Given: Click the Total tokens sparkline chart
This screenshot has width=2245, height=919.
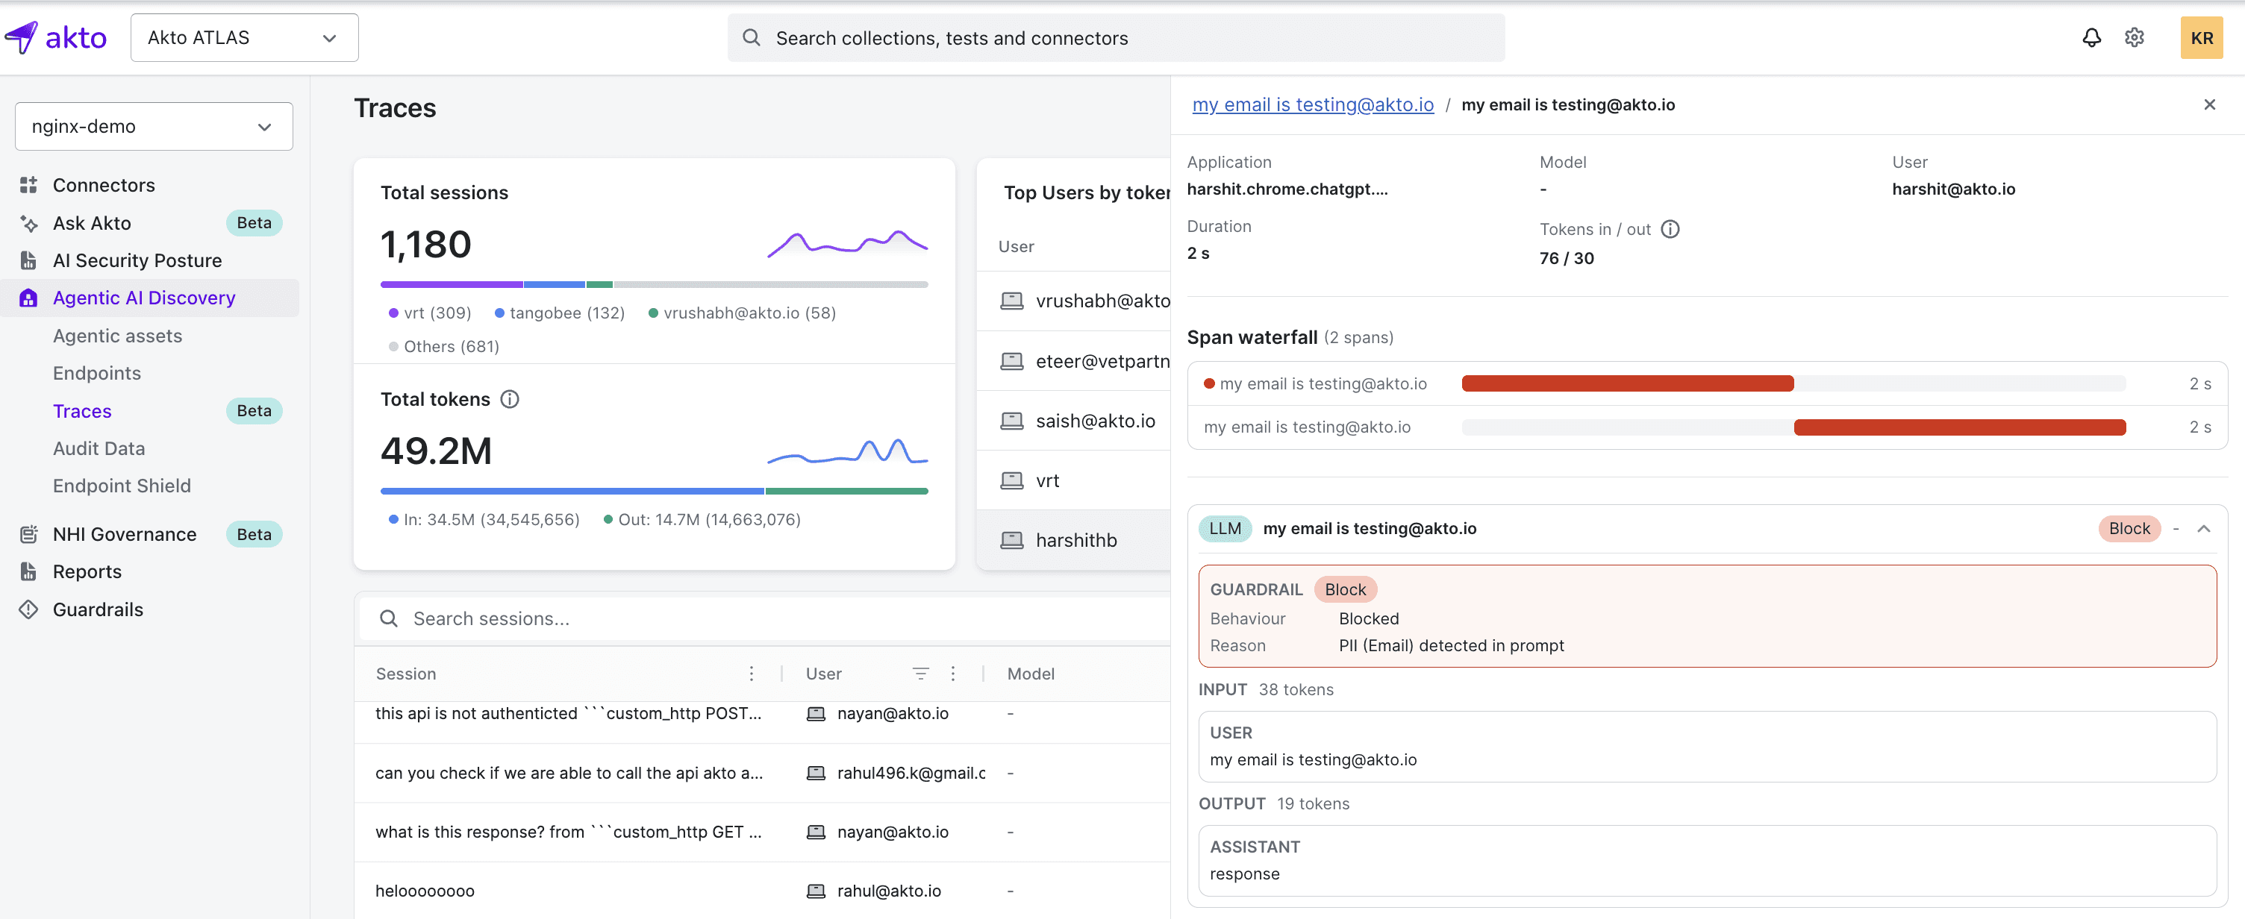Looking at the screenshot, I should [847, 450].
